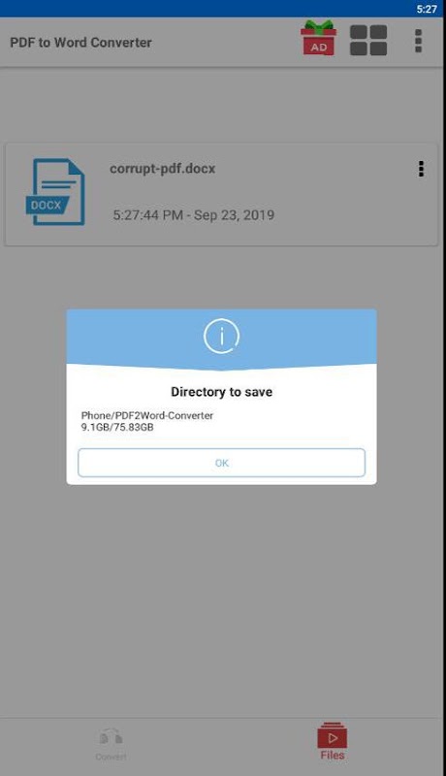The height and width of the screenshot is (776, 446).
Task: Select the 5:27:44 PM timestamp text
Action: (x=147, y=215)
